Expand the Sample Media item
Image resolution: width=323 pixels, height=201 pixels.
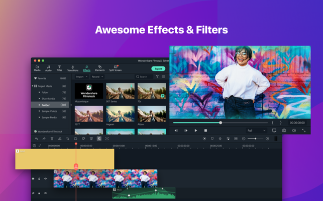pyautogui.click(x=39, y=117)
